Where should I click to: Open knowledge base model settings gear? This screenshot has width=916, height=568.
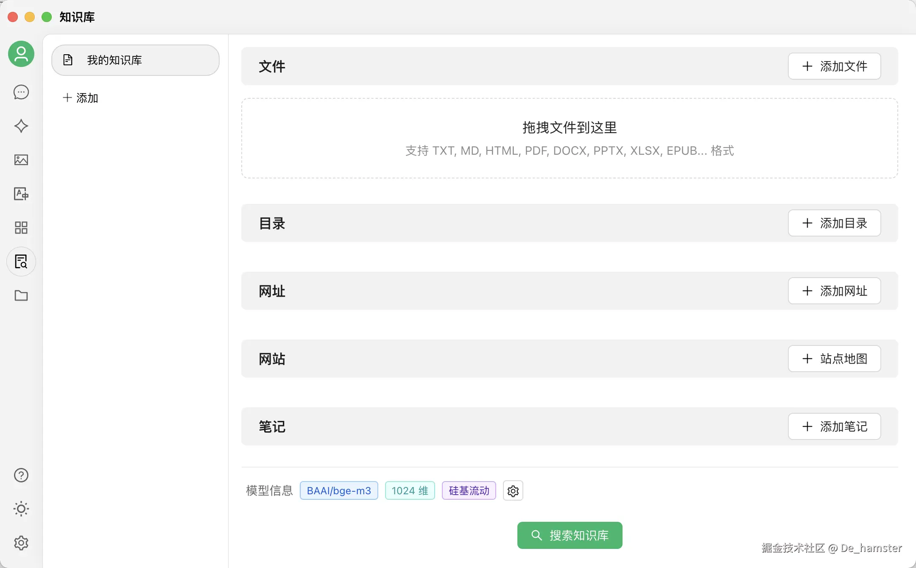point(513,491)
